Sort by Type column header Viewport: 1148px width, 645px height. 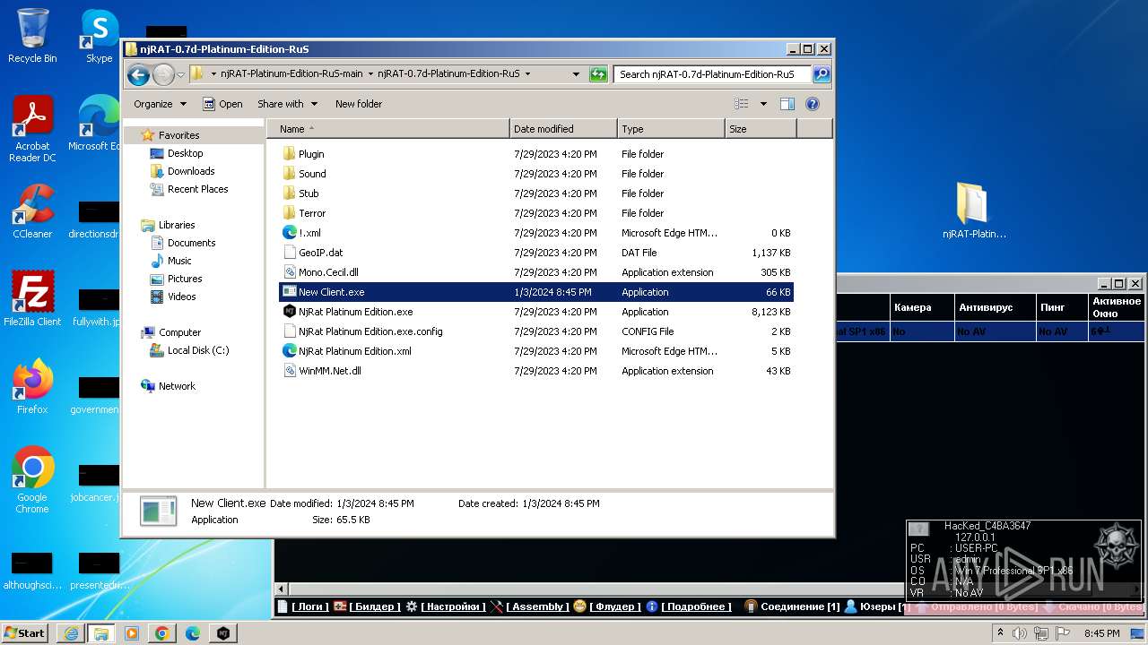pyautogui.click(x=671, y=129)
